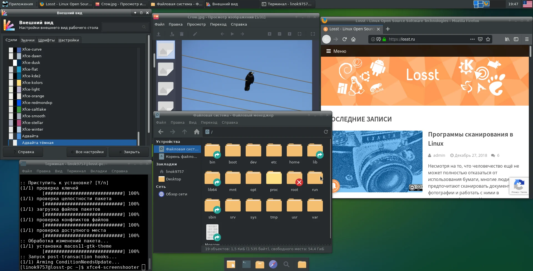The image size is (533, 271).
Task: Open the Firefox hamburger menu
Action: click(527, 39)
